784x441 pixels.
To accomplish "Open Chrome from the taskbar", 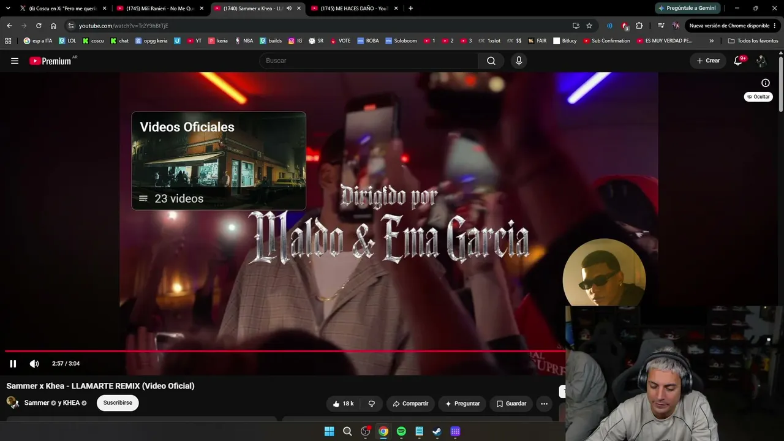I will 383,431.
